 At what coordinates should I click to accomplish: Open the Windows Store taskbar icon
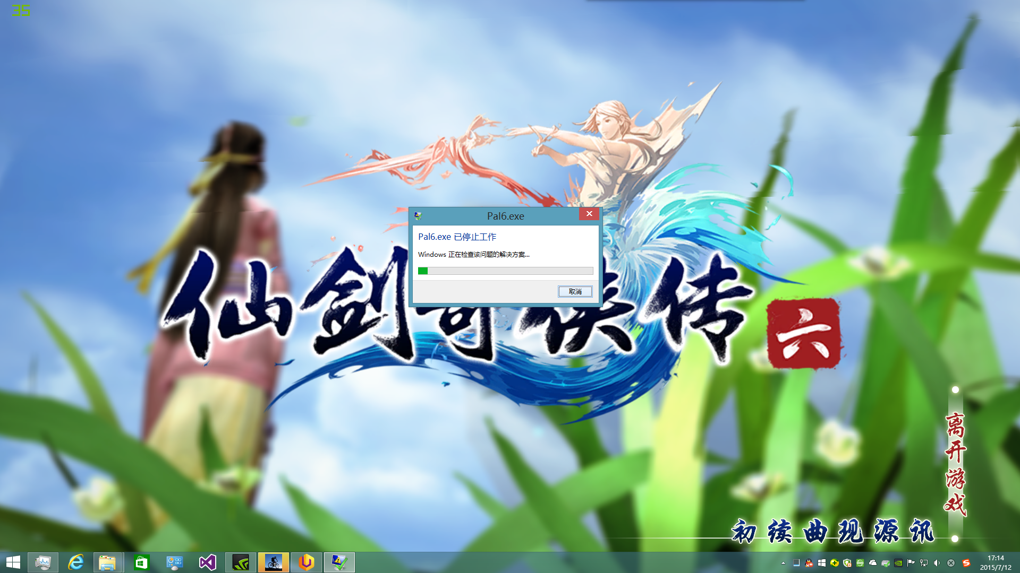[x=141, y=562]
